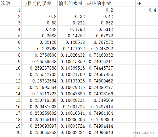Click the cell showing 0.259237888
The width and height of the screenshot is (158, 137).
tap(39, 68)
